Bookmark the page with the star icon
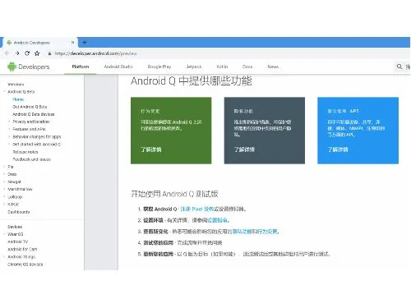The width and height of the screenshot is (411, 308). coord(37,53)
